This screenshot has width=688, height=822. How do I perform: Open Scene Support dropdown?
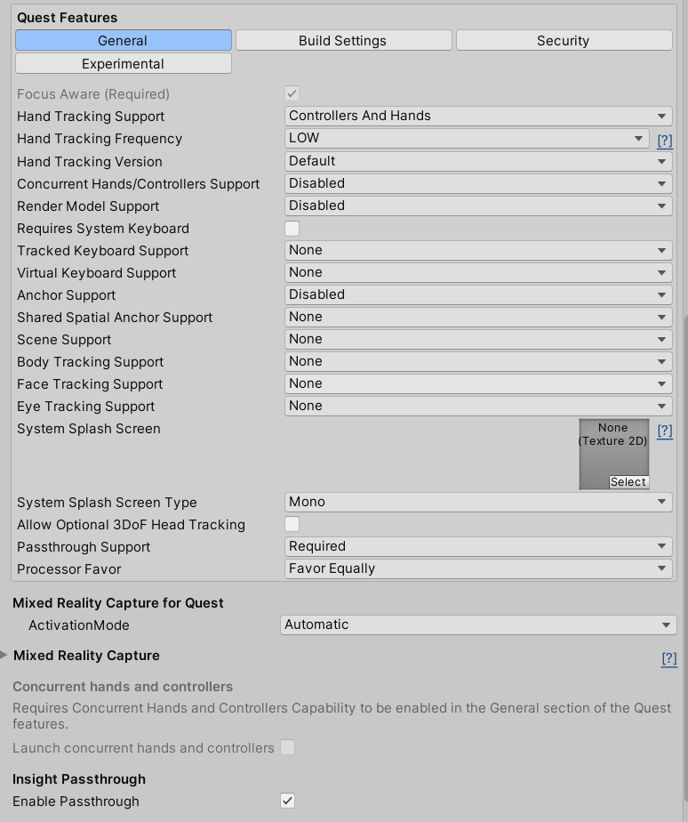tap(478, 339)
